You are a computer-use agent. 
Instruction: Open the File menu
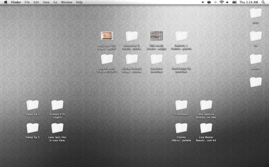click(x=27, y=2)
